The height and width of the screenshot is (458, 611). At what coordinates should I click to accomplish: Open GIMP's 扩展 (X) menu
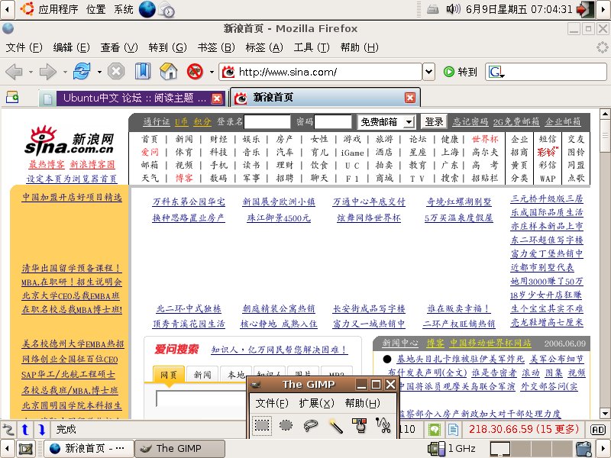coord(317,403)
